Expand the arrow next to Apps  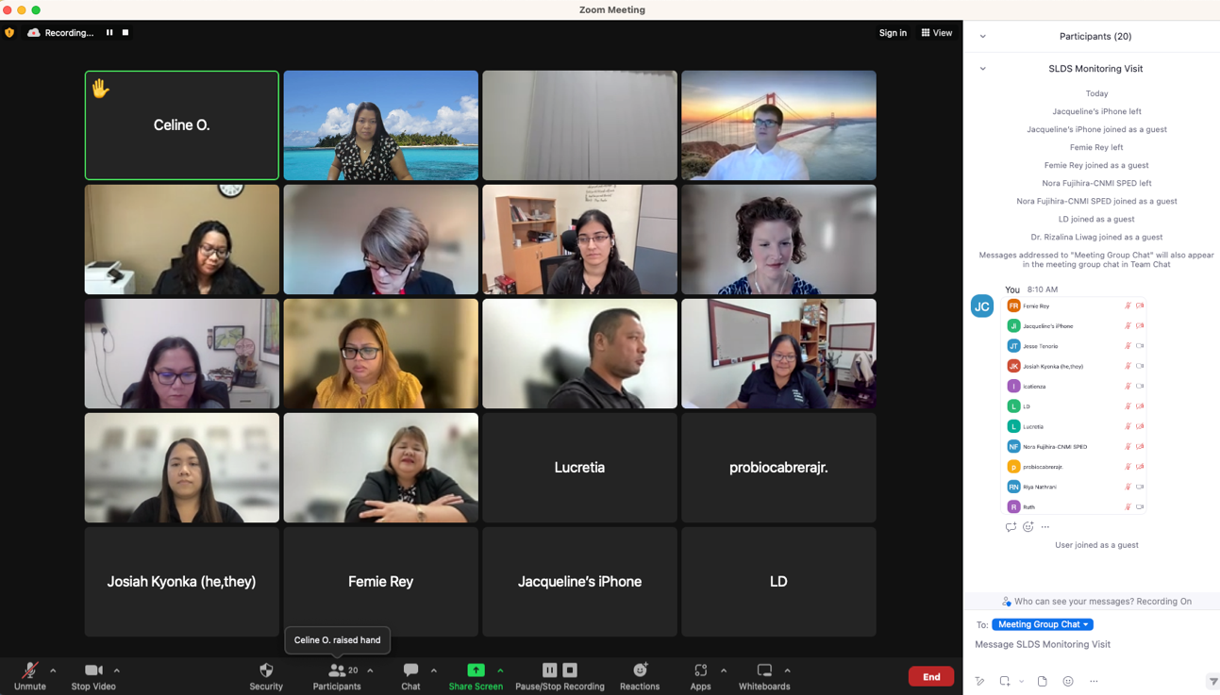tap(724, 670)
